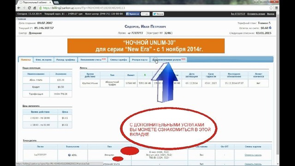Viewport: 295px width, 166px height.
Task: Open the Фин. история tab
Action: [x=43, y=59]
